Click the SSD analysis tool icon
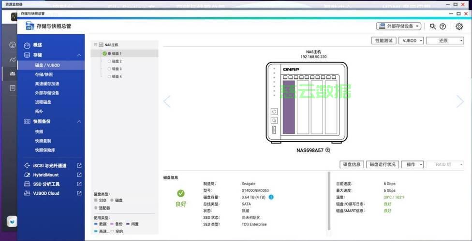This screenshot has width=472, height=241. 27,184
